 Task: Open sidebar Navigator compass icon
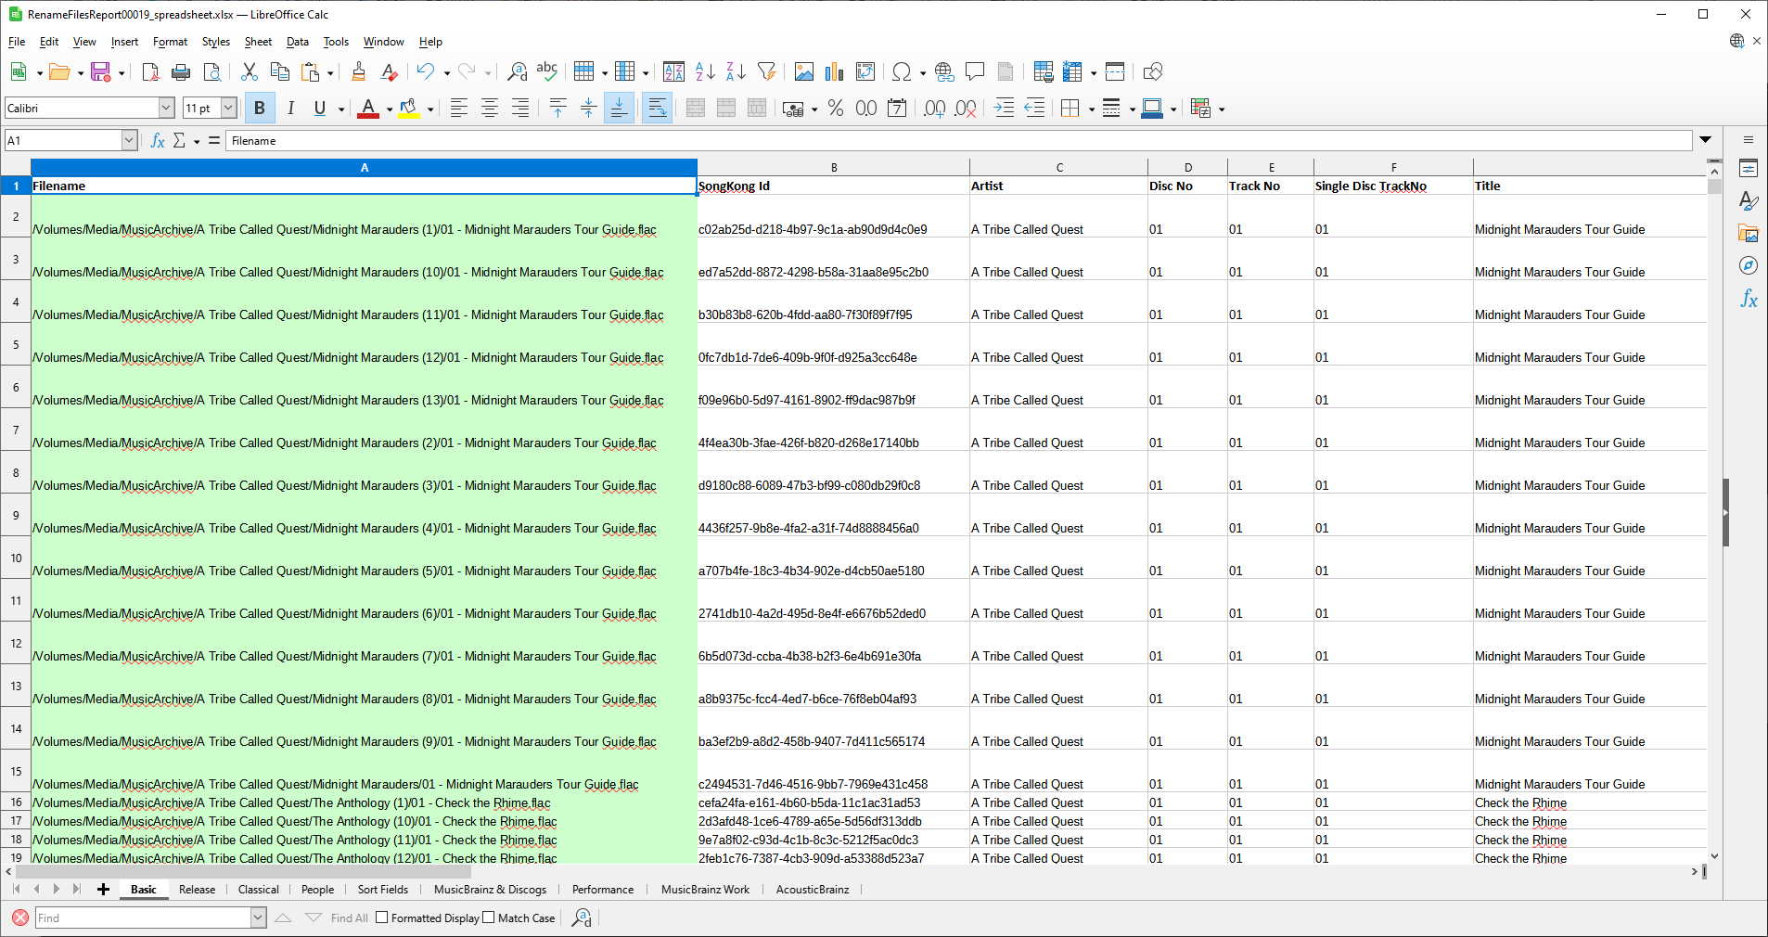click(x=1749, y=266)
